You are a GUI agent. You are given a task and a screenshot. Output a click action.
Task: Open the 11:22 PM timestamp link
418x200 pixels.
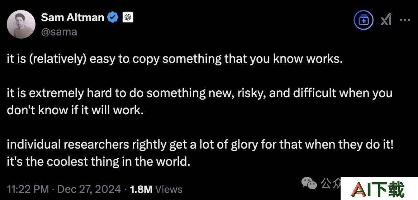[x=28, y=189]
